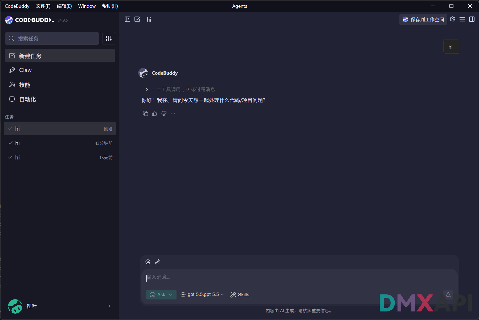Expand user profile chevron next to 狸叶
The image size is (479, 320).
pos(109,306)
